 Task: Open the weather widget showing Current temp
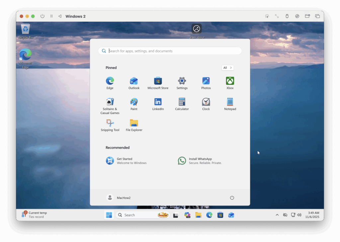click(35, 214)
